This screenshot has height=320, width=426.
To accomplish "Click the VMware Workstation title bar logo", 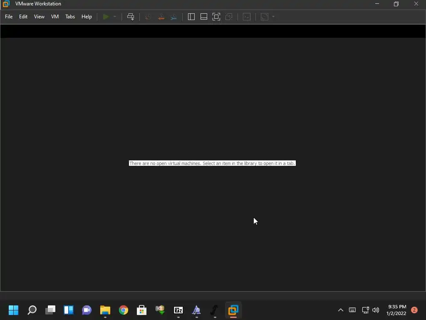I will (x=6, y=4).
